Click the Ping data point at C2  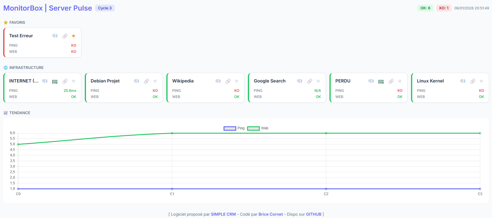(x=326, y=189)
